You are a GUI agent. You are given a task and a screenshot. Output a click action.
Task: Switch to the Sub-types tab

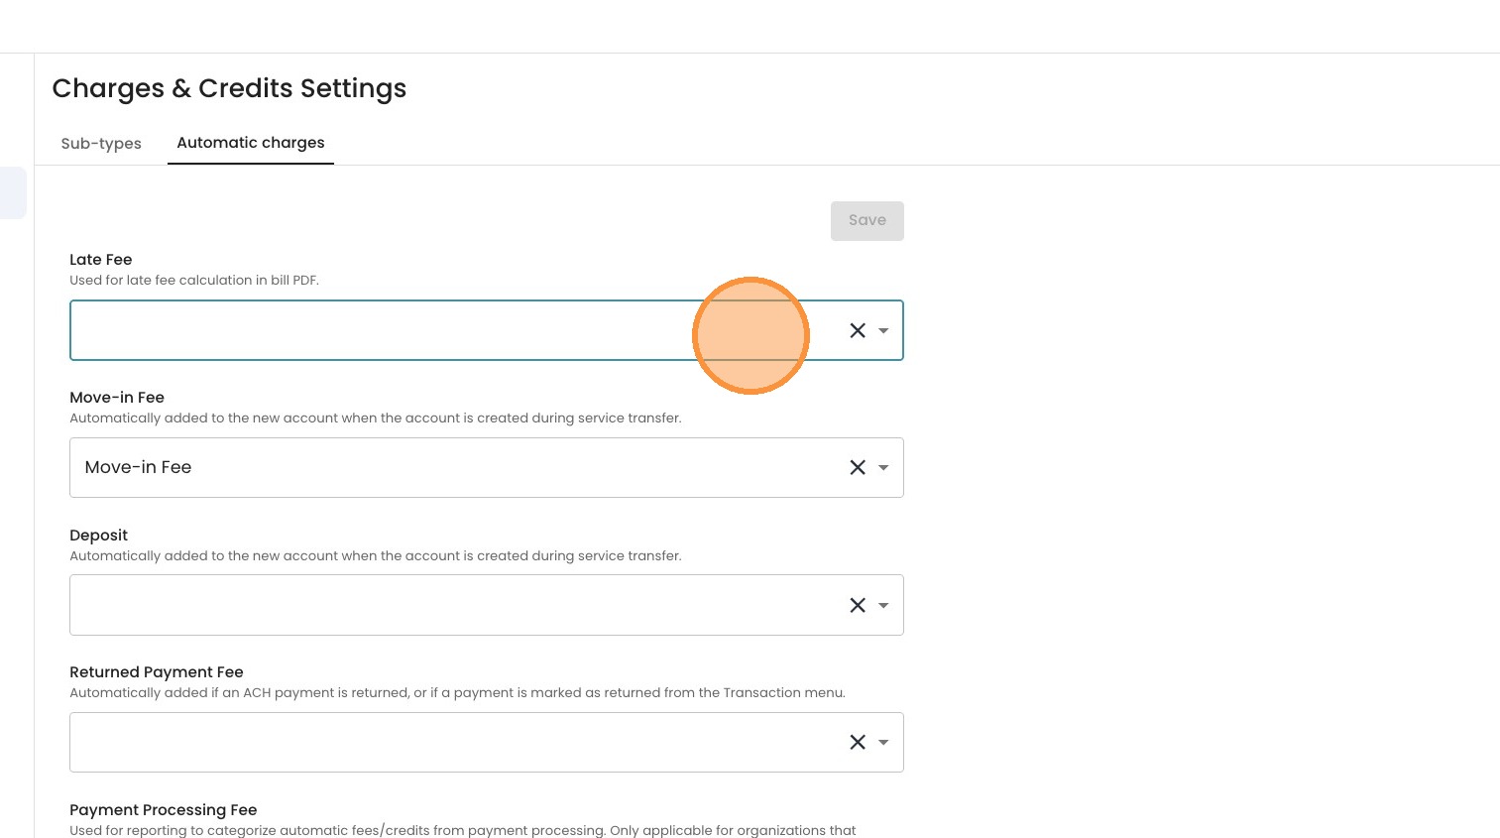click(101, 144)
